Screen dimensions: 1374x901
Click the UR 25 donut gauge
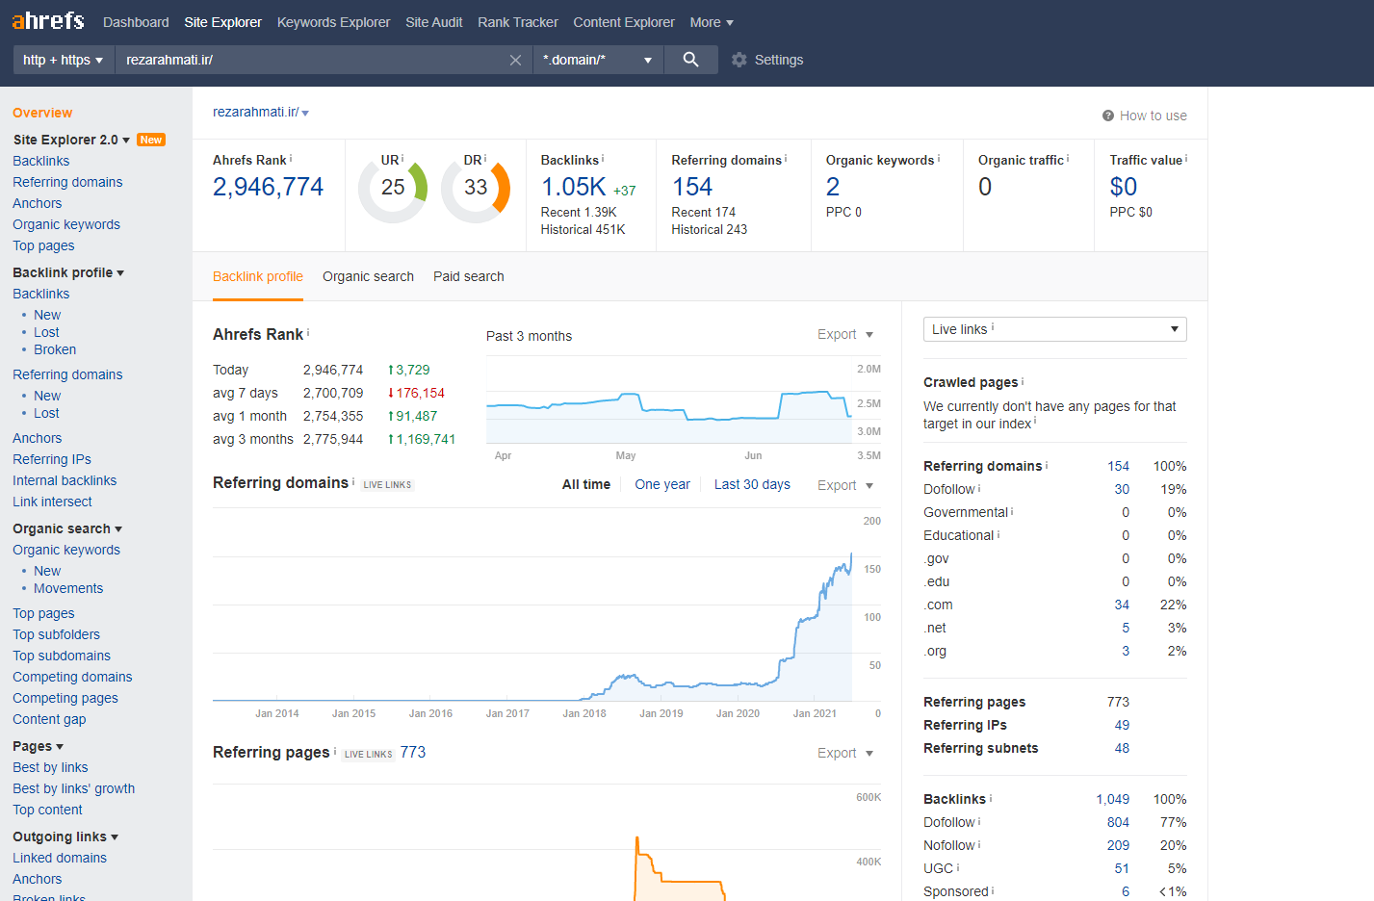tap(393, 188)
